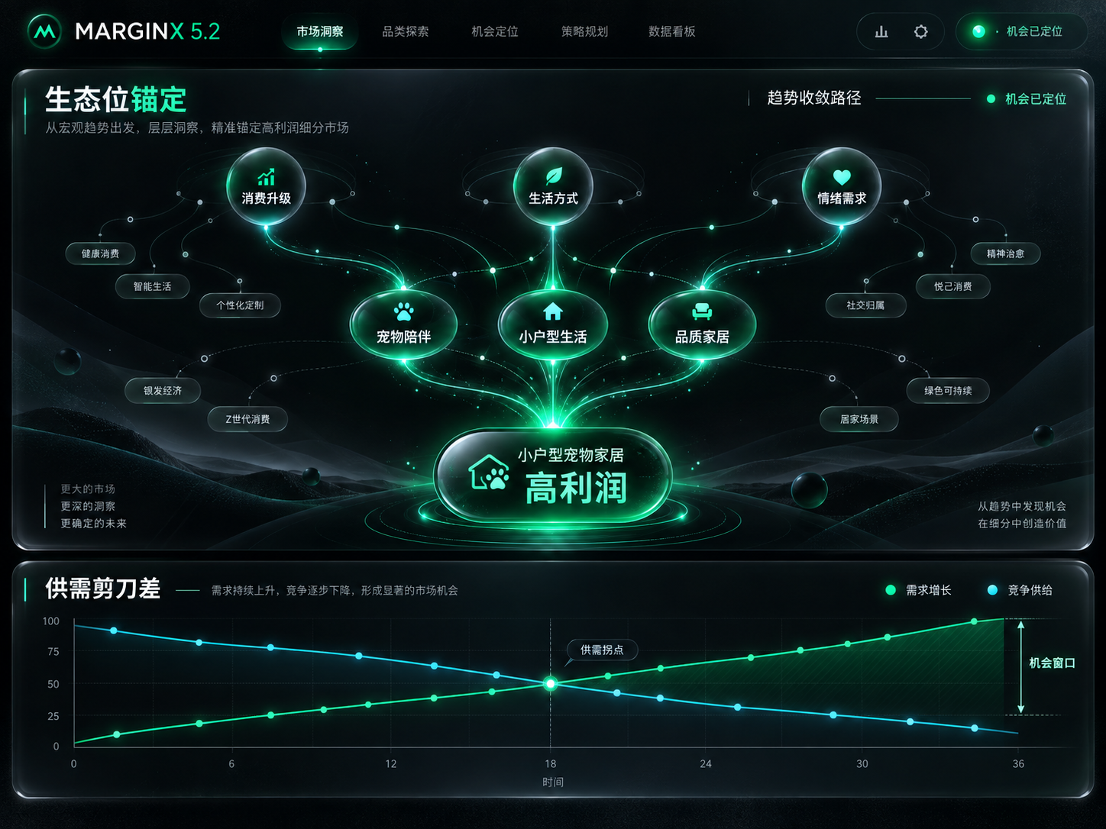
Task: Click the 居家场景 tag
Action: coord(859,419)
